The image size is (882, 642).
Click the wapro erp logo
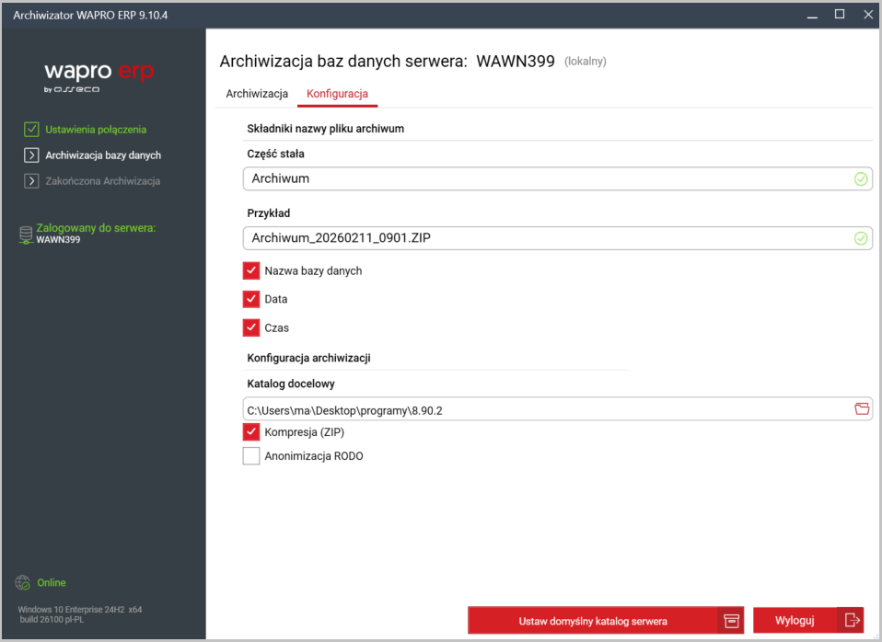pyautogui.click(x=99, y=75)
